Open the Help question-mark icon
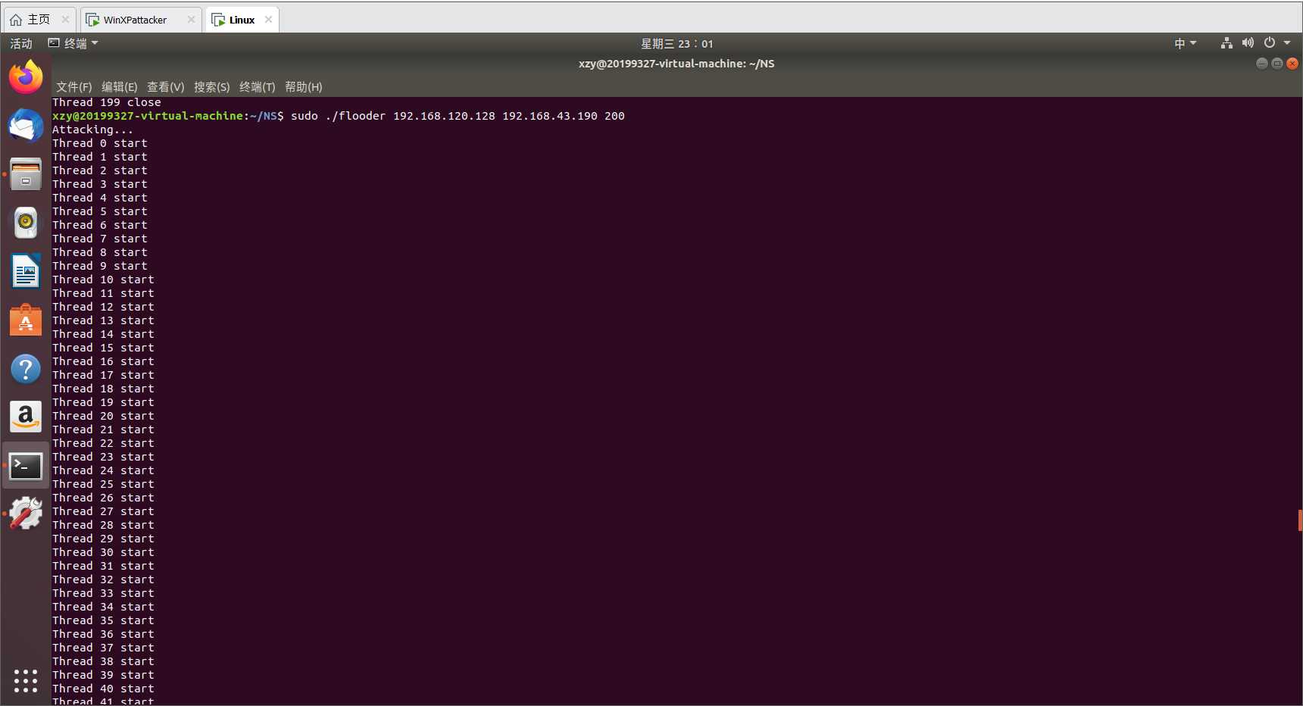The width and height of the screenshot is (1303, 706). click(26, 369)
